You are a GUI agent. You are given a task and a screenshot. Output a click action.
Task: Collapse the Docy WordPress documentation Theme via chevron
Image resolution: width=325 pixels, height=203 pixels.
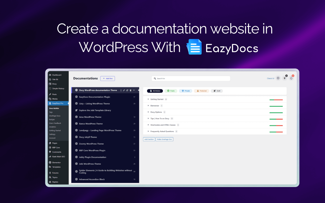134,90
